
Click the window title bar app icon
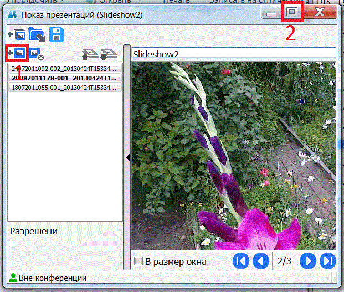(x=12, y=14)
